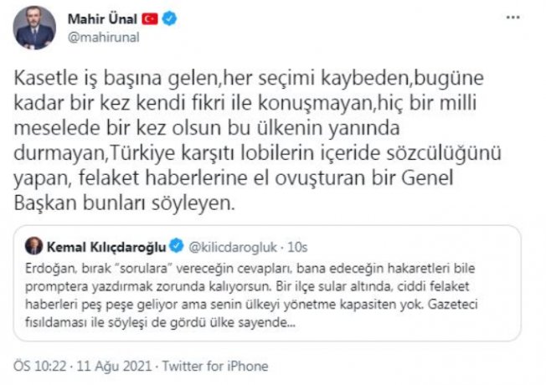The image size is (546, 385).
Task: Open the quoted tweet text starting with Erdoğan
Action: point(251,295)
